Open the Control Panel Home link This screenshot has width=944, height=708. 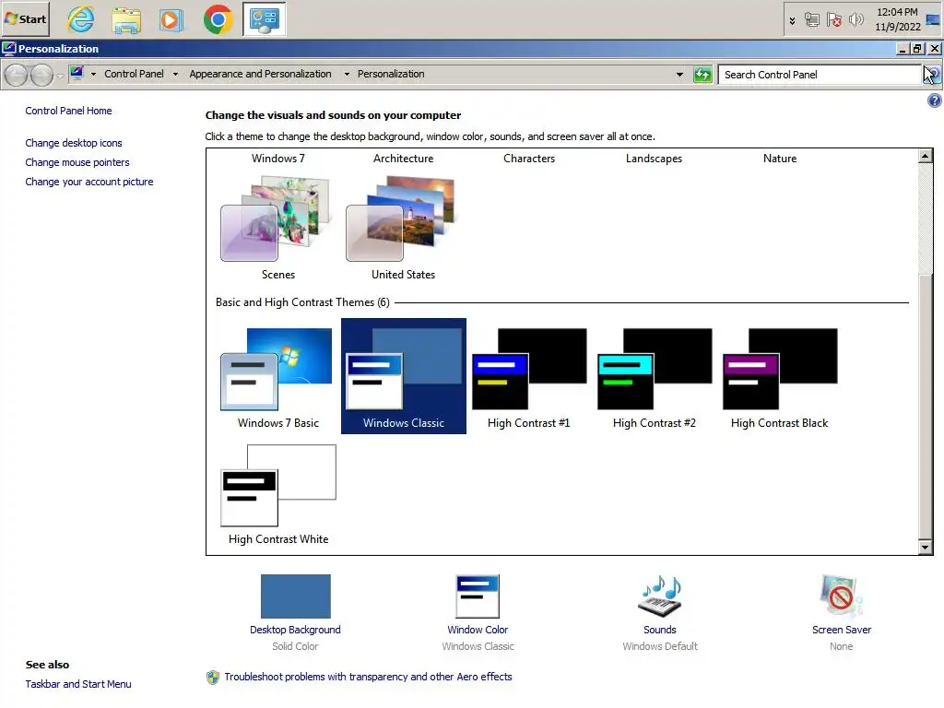click(68, 111)
